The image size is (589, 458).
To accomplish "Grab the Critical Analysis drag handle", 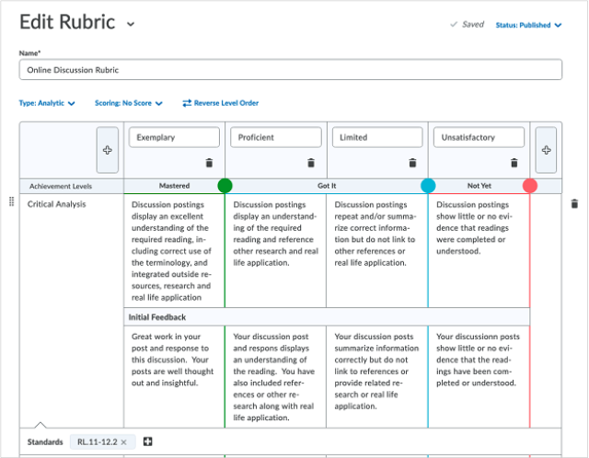I will (12, 201).
